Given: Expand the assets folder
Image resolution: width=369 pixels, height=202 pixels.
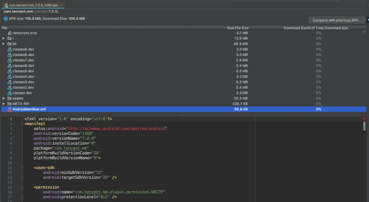Looking at the screenshot, I should point(3,98).
